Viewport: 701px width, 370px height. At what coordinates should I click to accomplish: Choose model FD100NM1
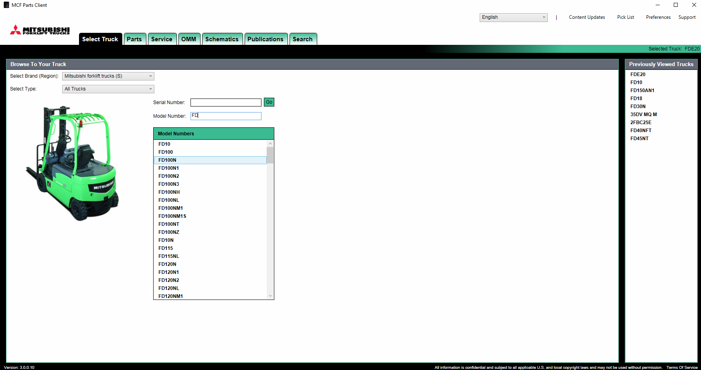point(210,208)
